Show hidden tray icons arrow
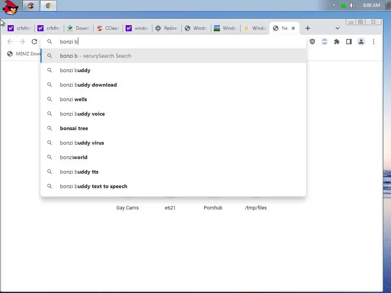The image size is (391, 293). point(334,5)
